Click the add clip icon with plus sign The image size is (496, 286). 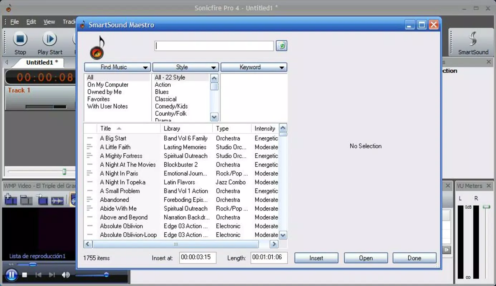11,199
